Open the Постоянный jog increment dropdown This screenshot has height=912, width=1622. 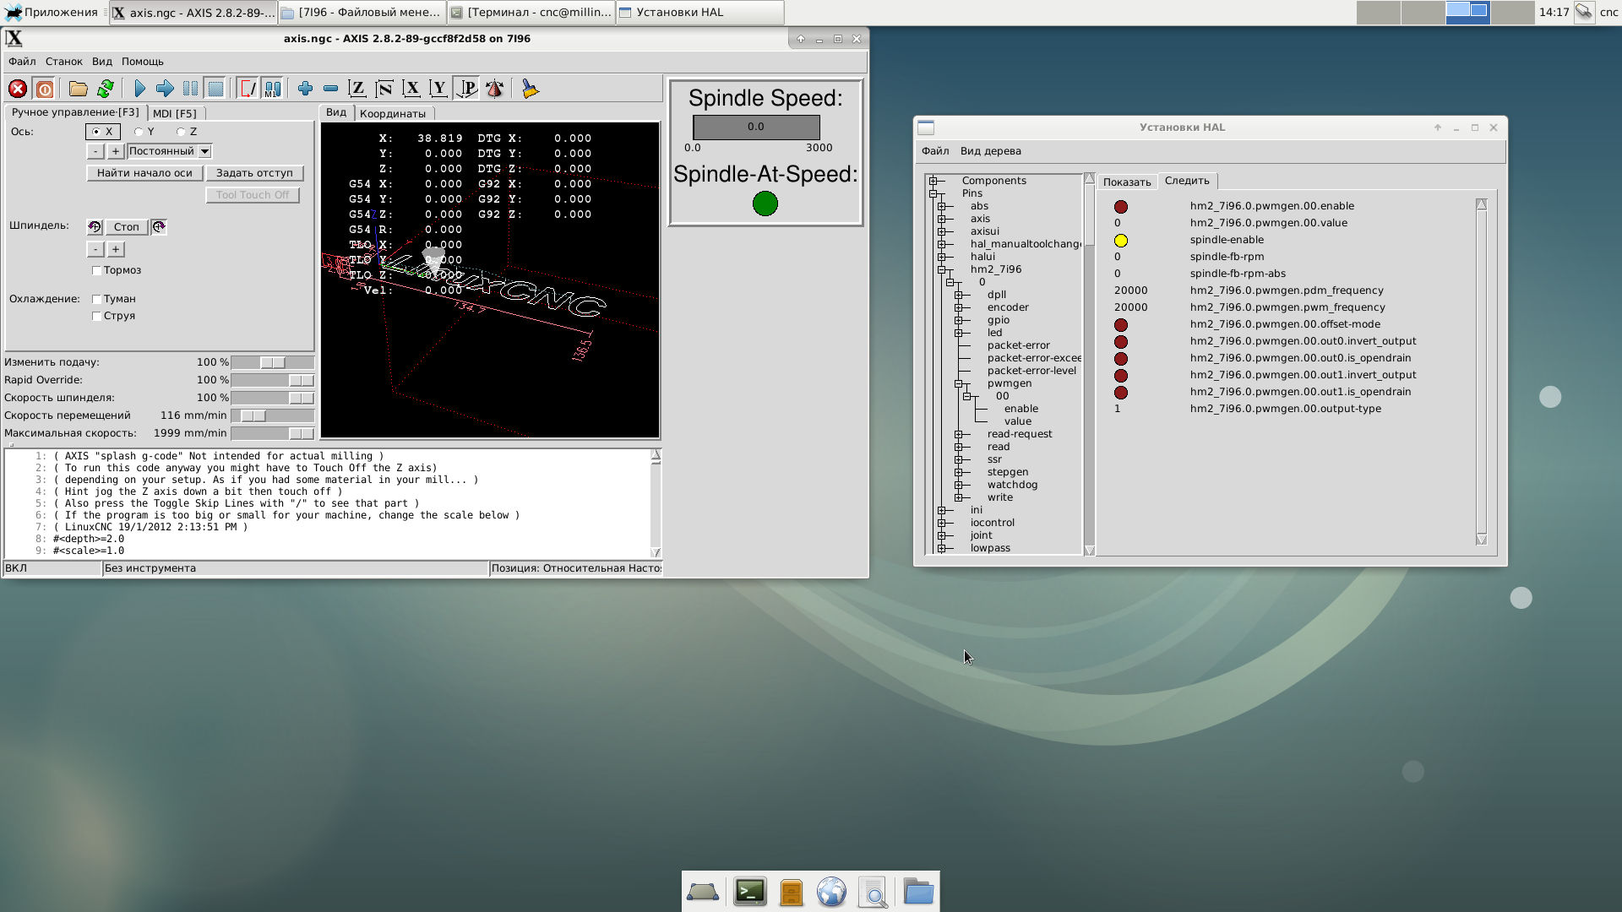click(x=204, y=152)
